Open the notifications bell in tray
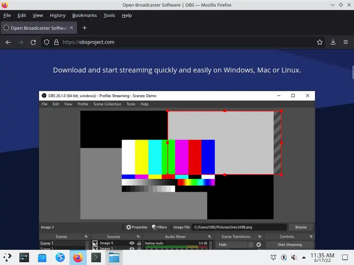Screen dimensions: 354x265 tap(273, 257)
